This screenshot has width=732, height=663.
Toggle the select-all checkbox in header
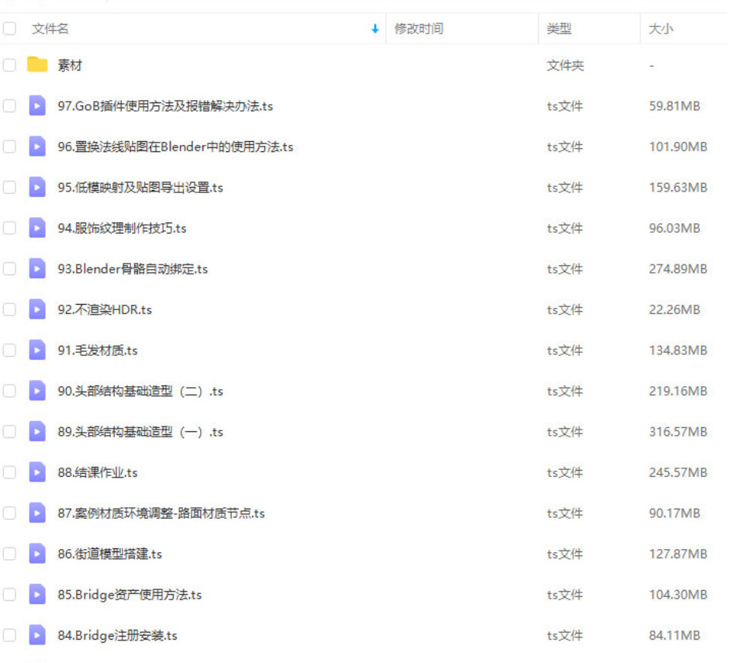[x=9, y=29]
